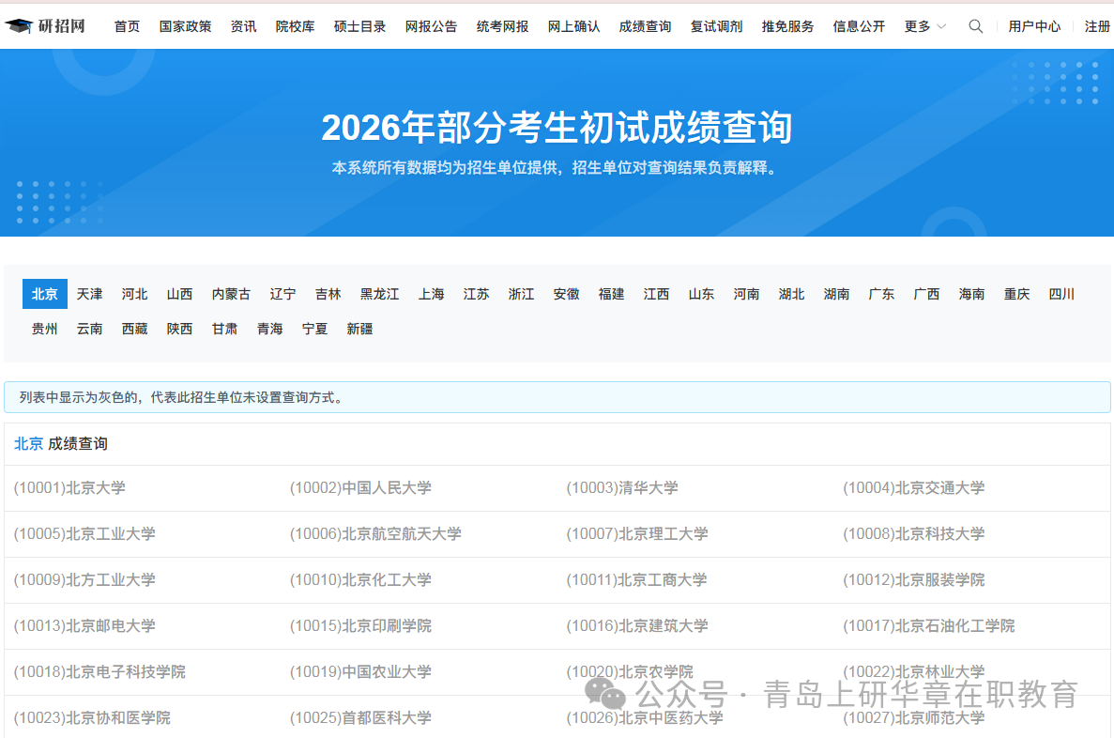
Task: Select the 新疆 province tab
Action: [x=359, y=328]
